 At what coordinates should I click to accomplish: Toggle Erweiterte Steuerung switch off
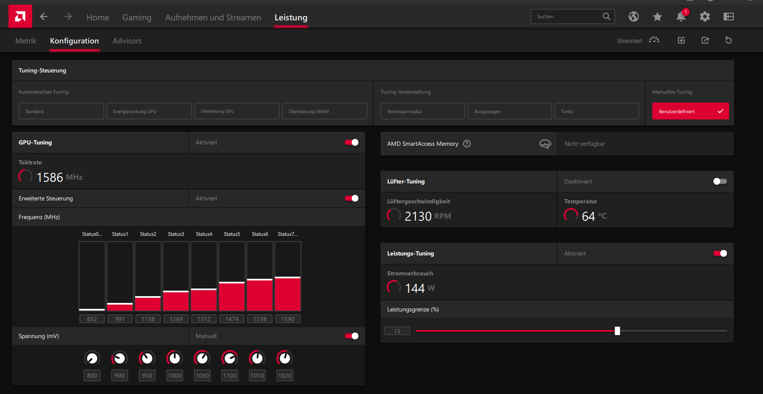coord(352,198)
